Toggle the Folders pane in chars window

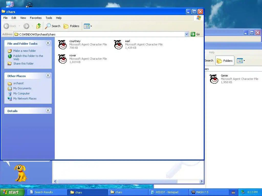tap(71, 26)
